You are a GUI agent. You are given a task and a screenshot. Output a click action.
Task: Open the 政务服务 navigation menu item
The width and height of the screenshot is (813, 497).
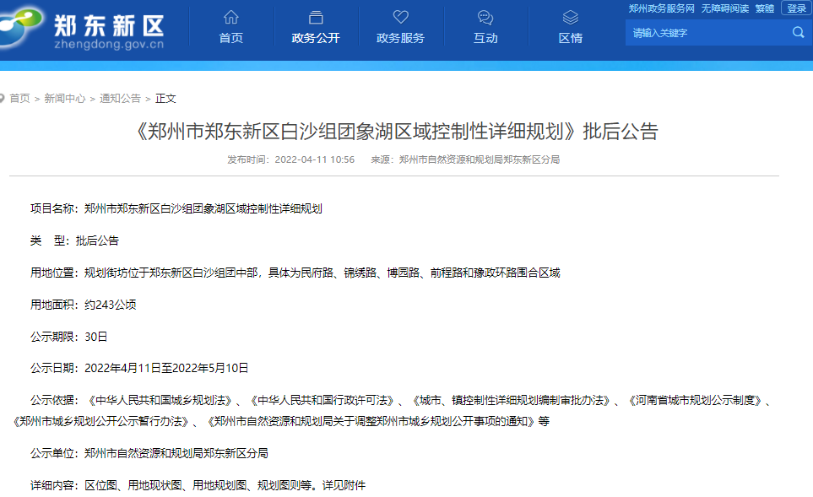400,38
